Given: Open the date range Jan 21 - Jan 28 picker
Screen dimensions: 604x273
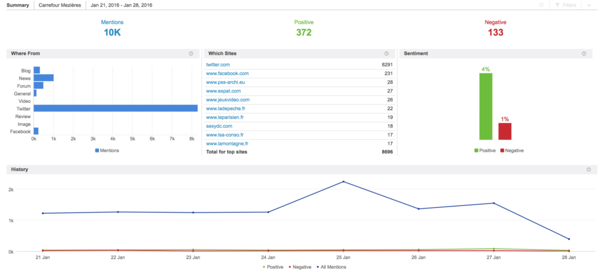Looking at the screenshot, I should pos(121,5).
